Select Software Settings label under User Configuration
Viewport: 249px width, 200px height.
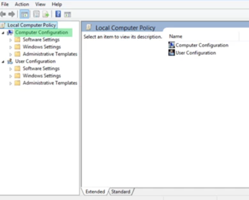pyautogui.click(x=41, y=68)
